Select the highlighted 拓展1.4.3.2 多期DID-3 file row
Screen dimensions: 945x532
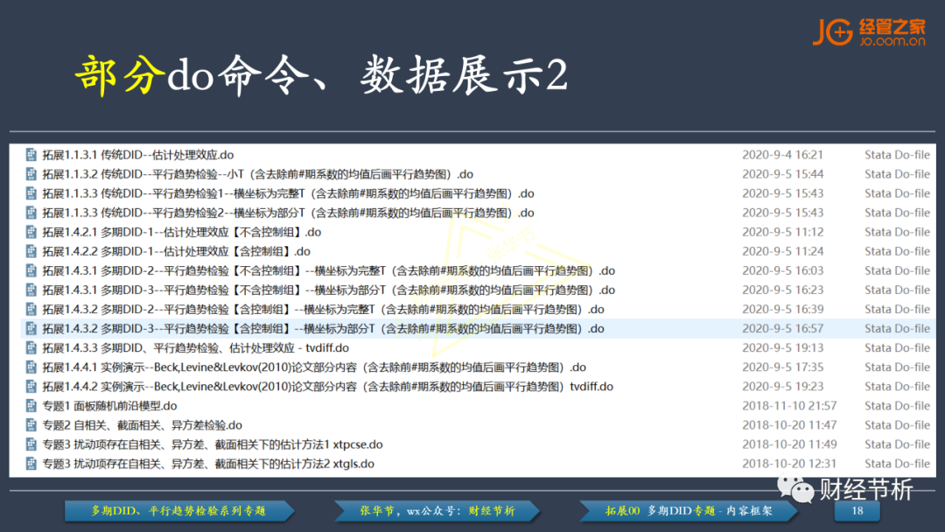(322, 329)
